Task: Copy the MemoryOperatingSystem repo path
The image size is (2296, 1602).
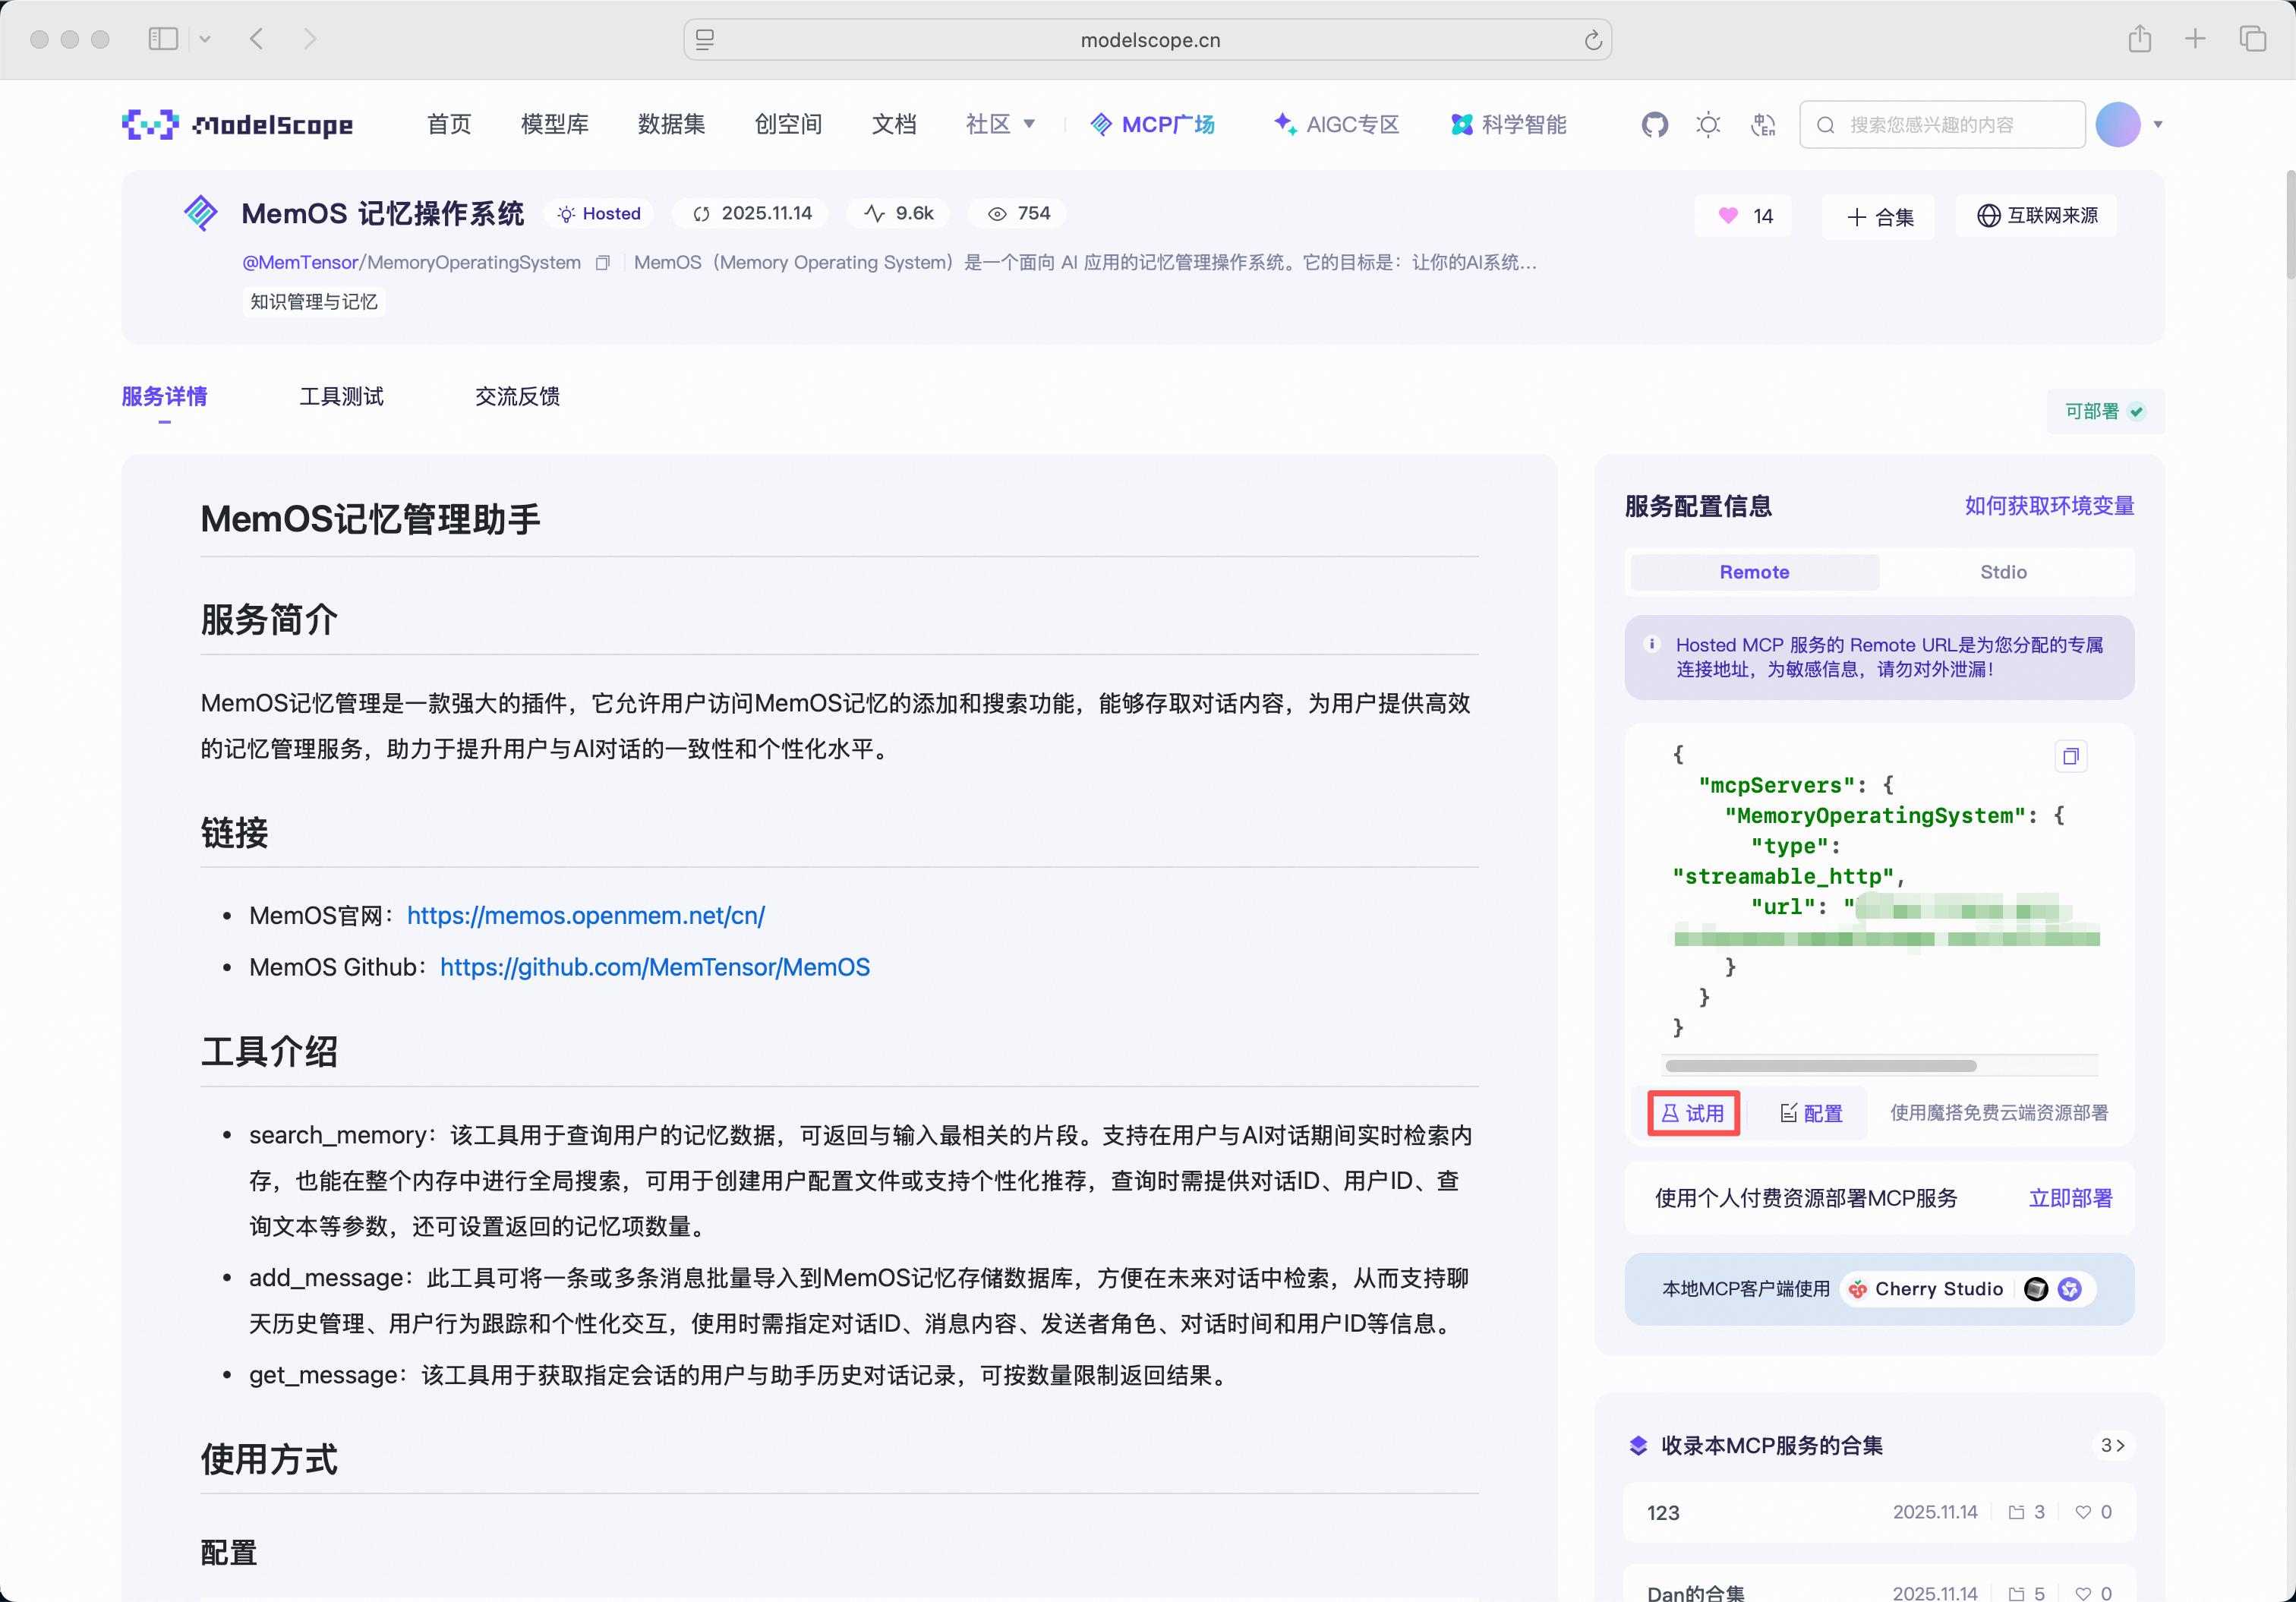Action: tap(602, 263)
